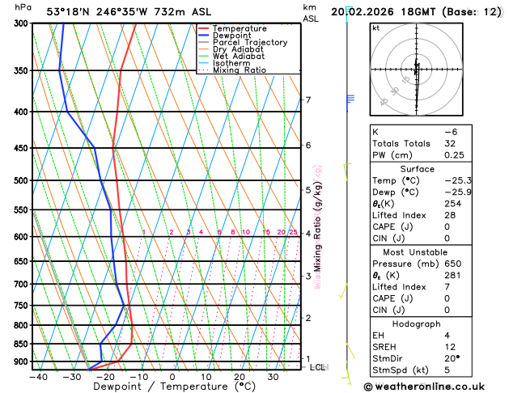The height and width of the screenshot is (393, 509).
Task: Click the green wind barb near 500 hPa
Action: pyautogui.click(x=347, y=172)
